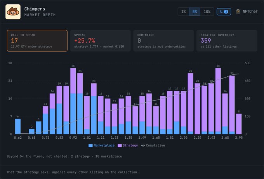Image resolution: width=264 pixels, height=179 pixels.
Task: Click the 2.95 bar labeled 8
Action: tap(239, 124)
